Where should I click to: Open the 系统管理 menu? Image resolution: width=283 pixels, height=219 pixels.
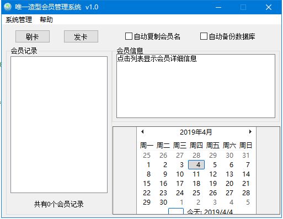pos(19,20)
